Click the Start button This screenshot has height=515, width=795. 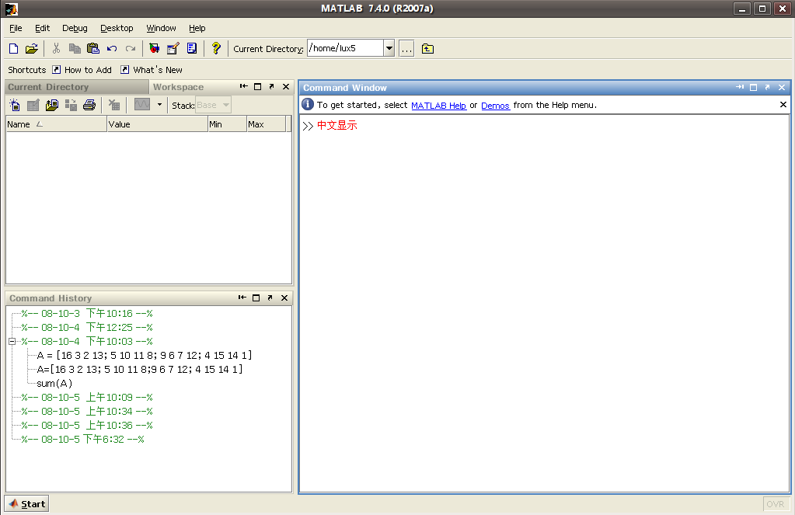(x=27, y=504)
